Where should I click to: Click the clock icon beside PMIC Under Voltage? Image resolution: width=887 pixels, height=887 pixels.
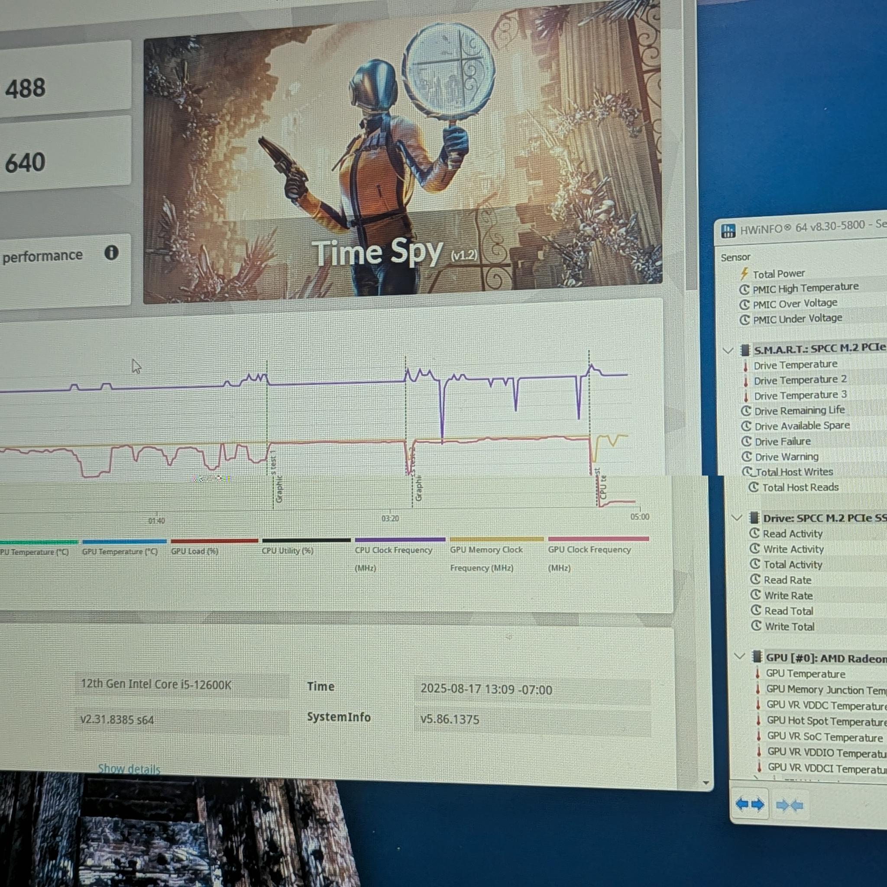coord(745,320)
